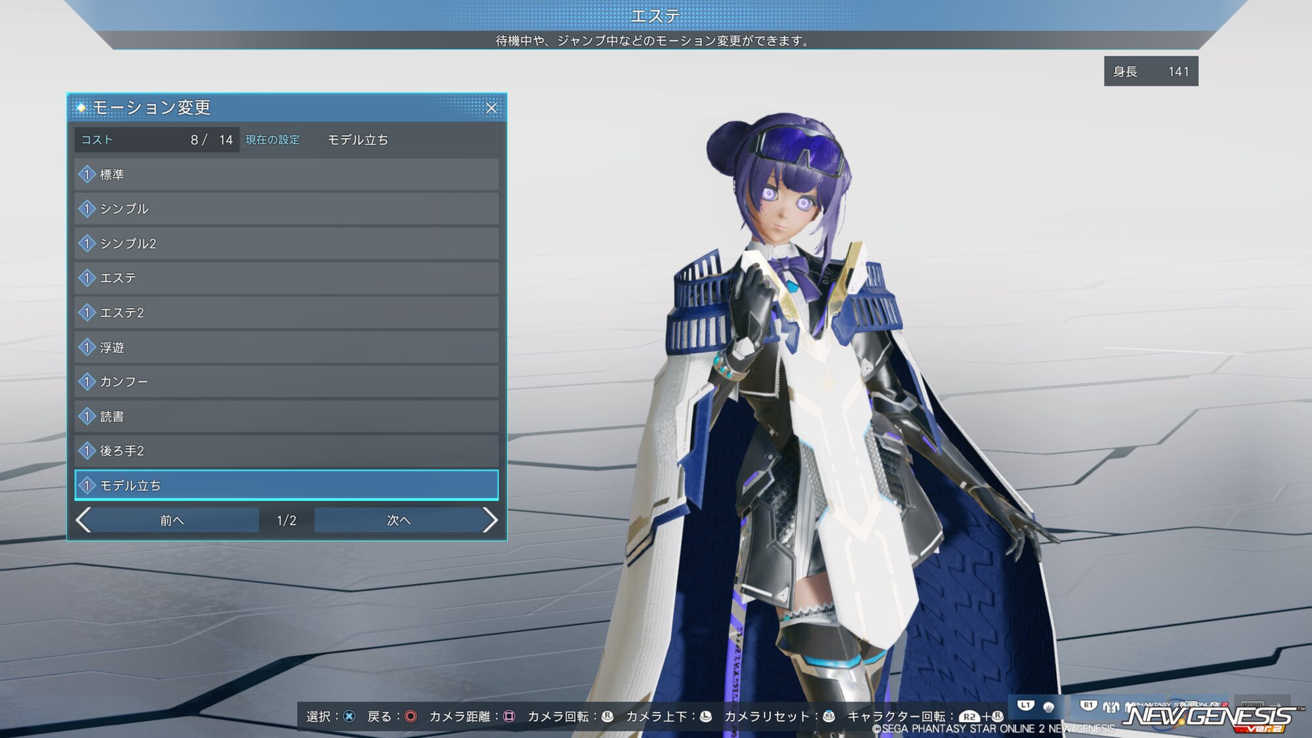Click the square button icon for カメラ距離
Viewport: 1312px width, 738px height.
coord(509,716)
